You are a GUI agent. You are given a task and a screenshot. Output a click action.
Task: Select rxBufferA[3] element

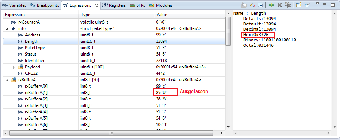pos(114,105)
